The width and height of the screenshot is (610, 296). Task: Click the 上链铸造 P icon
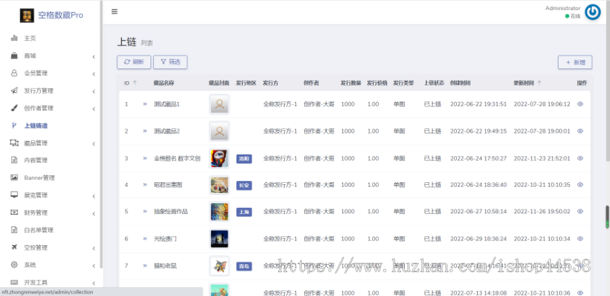(x=14, y=125)
